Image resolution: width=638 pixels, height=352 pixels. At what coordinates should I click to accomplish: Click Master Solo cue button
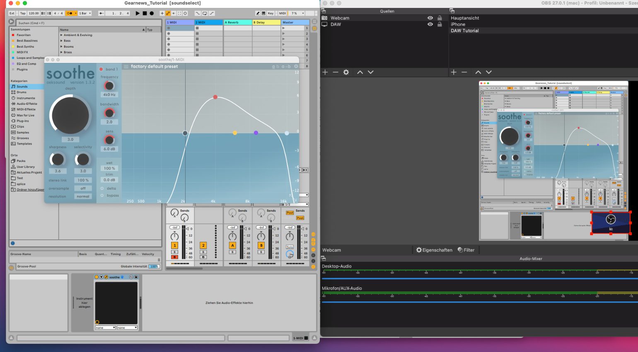click(290, 247)
